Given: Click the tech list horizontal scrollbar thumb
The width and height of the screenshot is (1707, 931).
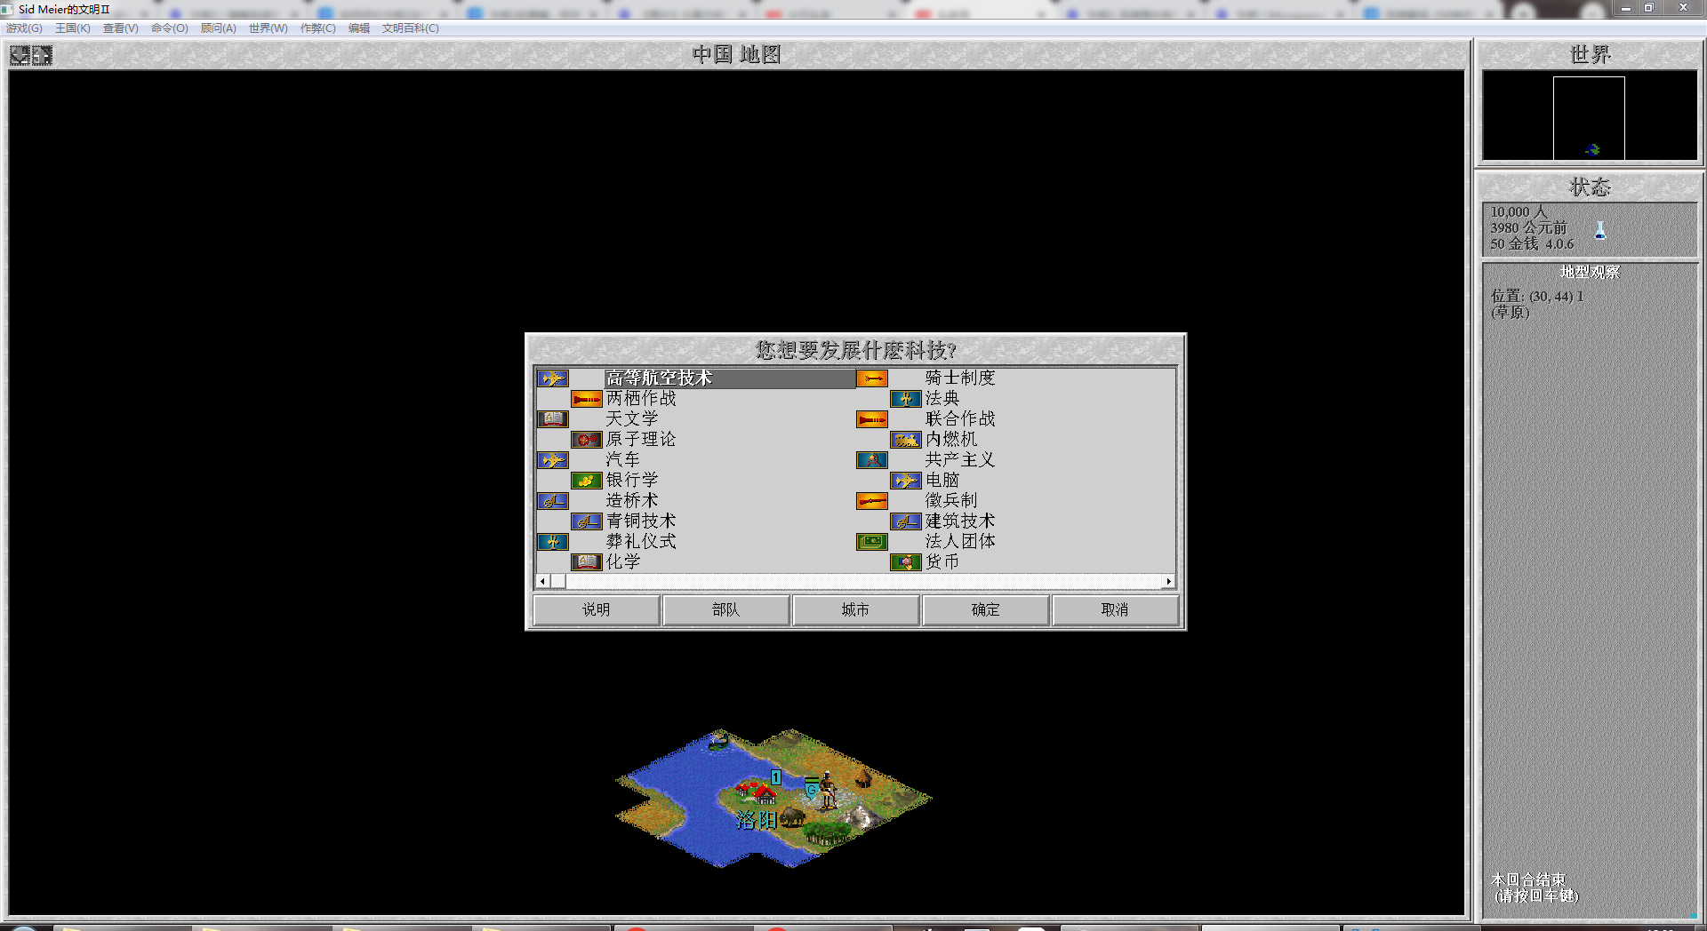Looking at the screenshot, I should (x=558, y=582).
